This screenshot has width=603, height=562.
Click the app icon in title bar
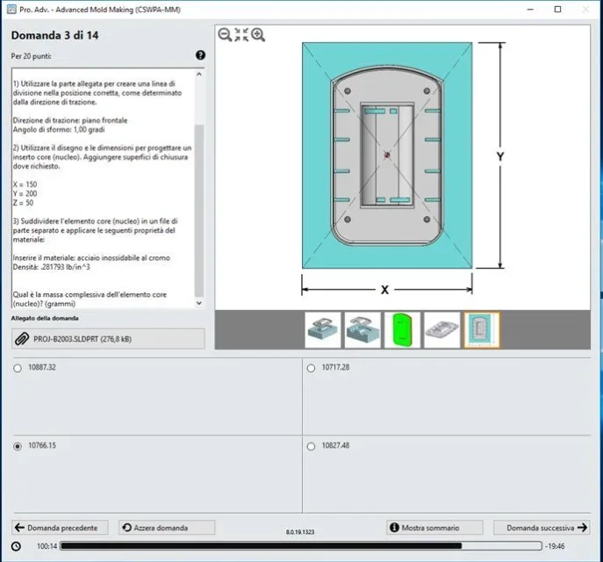pos(12,10)
